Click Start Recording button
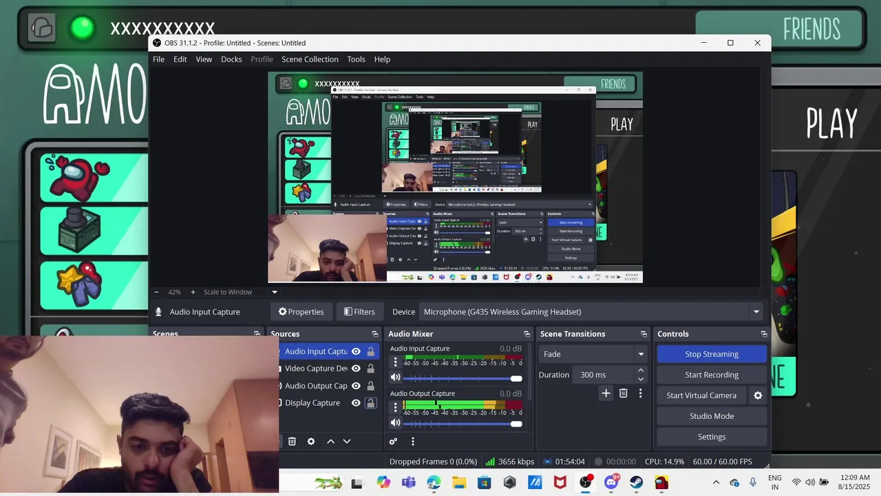The width and height of the screenshot is (881, 496). click(x=712, y=375)
